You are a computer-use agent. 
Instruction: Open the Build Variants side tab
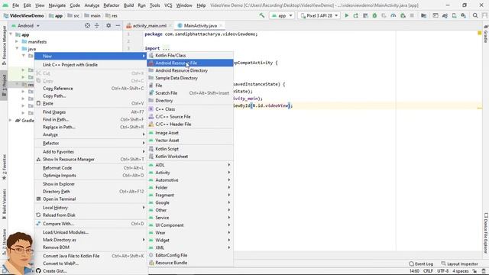pos(4,203)
